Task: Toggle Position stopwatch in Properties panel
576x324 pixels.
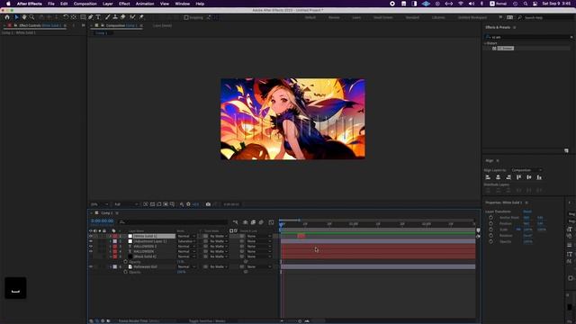Action: [x=490, y=223]
